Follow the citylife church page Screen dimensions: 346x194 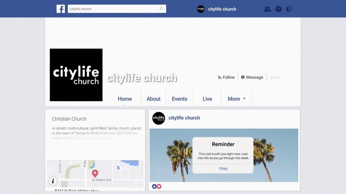point(226,77)
